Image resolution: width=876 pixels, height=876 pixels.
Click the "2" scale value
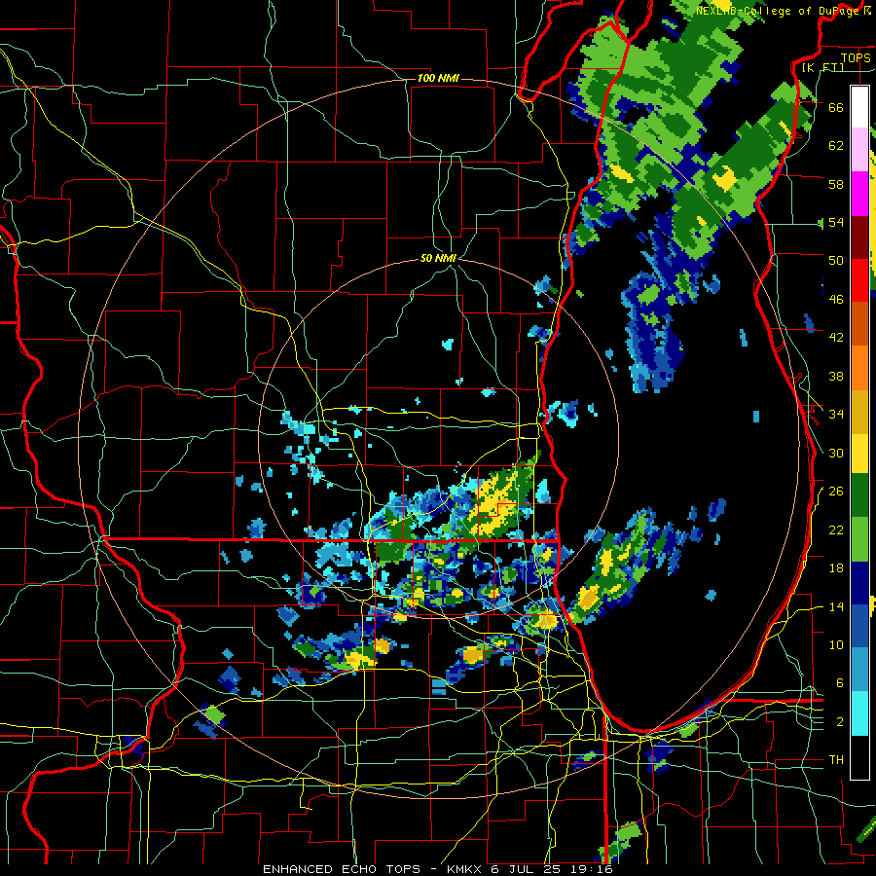(840, 722)
